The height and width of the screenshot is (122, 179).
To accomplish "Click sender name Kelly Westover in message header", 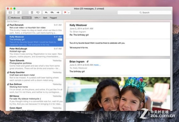I will pyautogui.click(x=78, y=25).
